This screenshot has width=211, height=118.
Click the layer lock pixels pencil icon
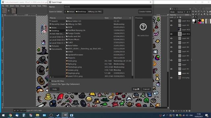coord(175,17)
